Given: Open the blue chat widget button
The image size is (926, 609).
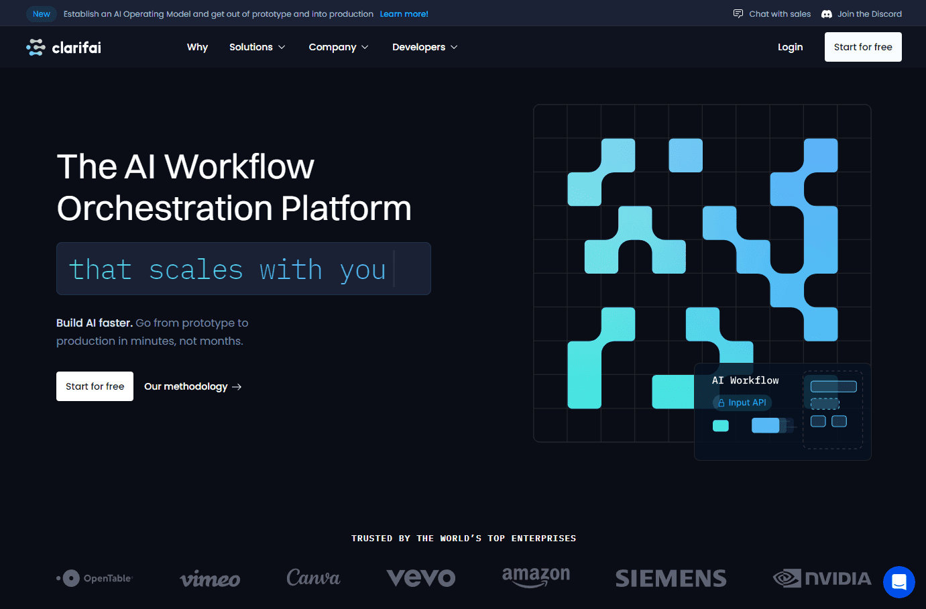Looking at the screenshot, I should 899,582.
